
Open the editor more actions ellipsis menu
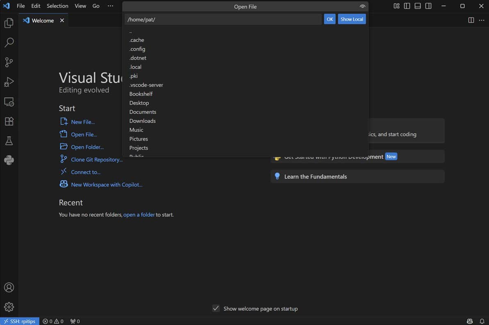pyautogui.click(x=482, y=20)
